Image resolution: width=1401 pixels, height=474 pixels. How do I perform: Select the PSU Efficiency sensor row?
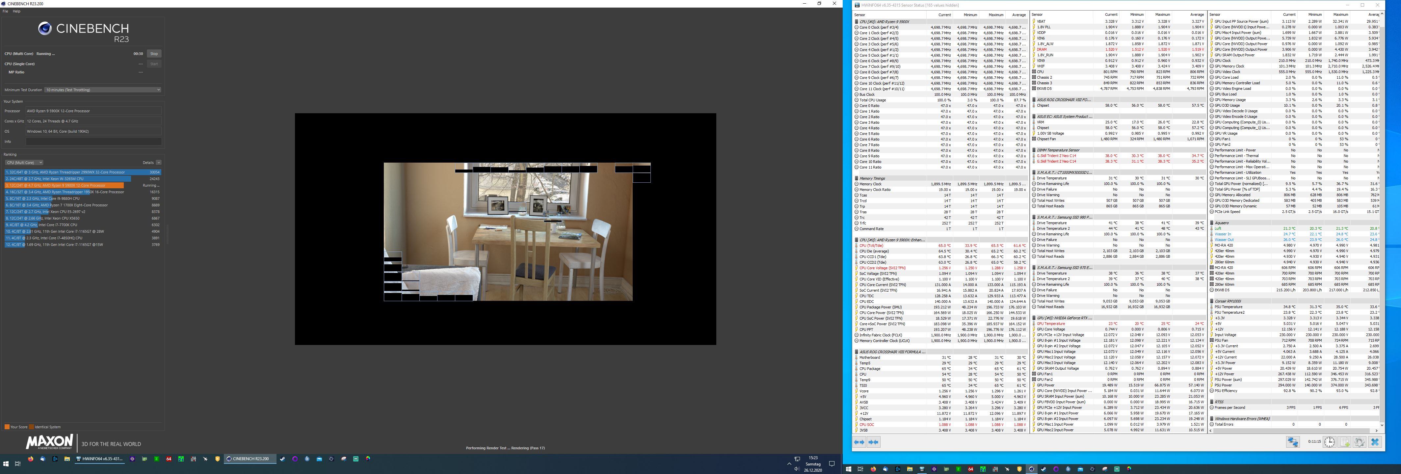click(x=1294, y=391)
